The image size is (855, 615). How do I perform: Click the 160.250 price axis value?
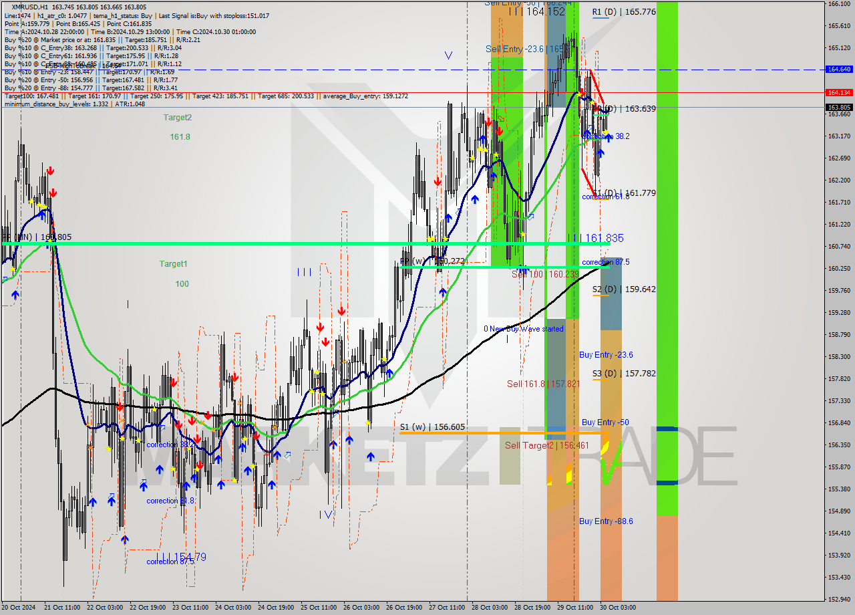(839, 268)
